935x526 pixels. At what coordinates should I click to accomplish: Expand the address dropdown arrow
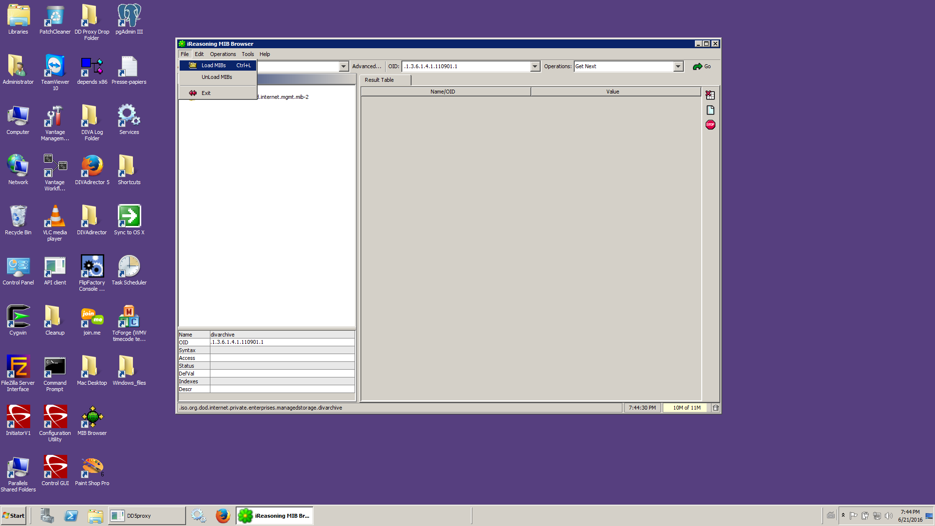coord(344,66)
